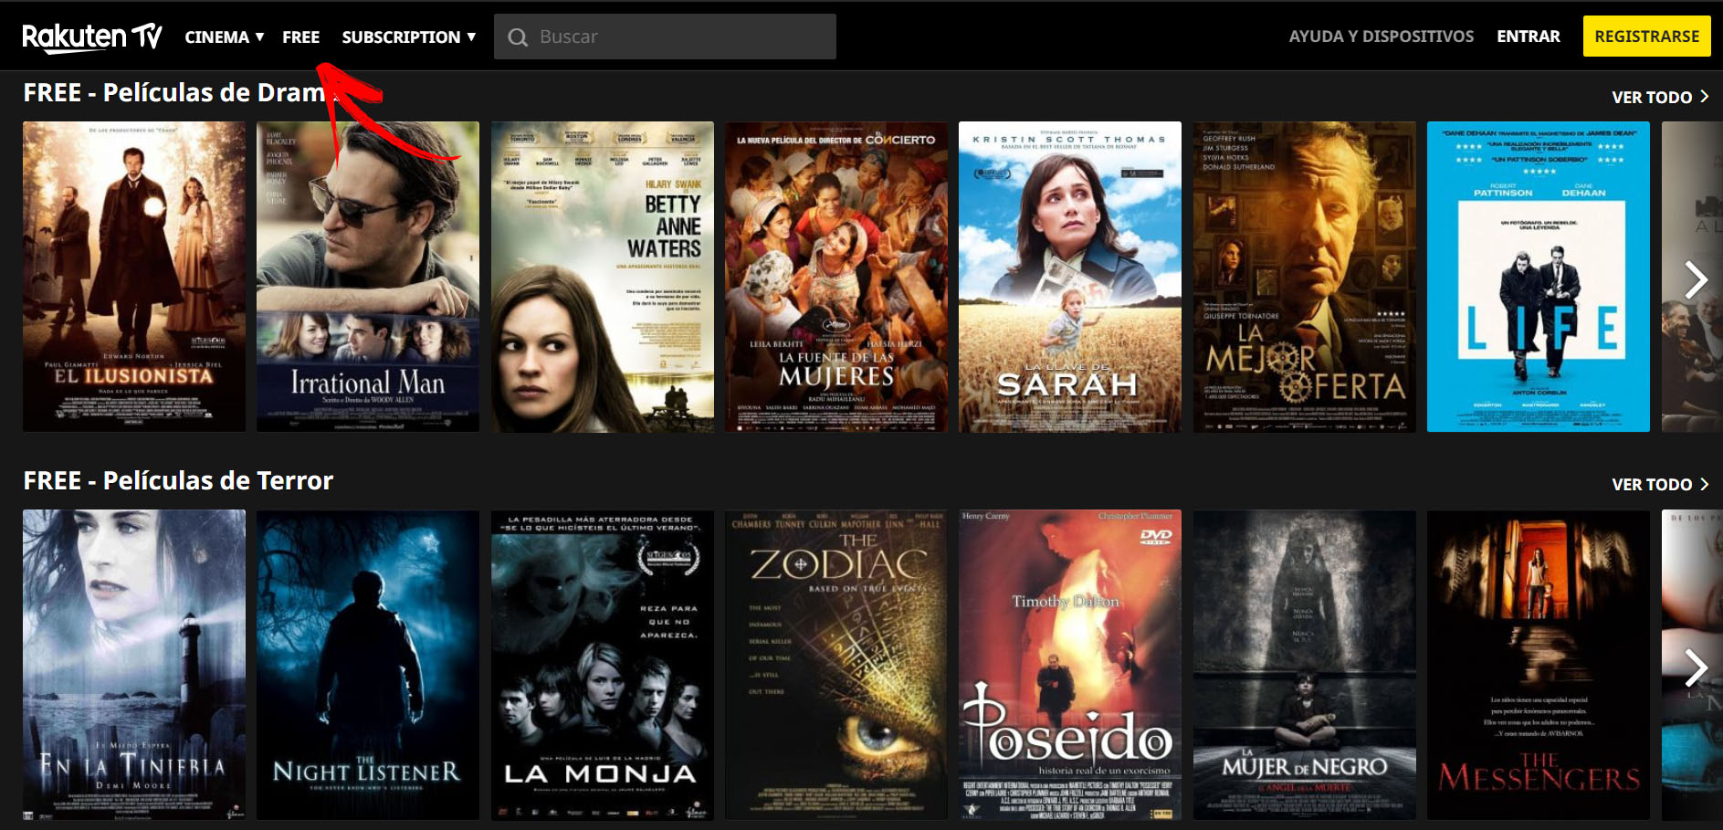This screenshot has width=1723, height=830.
Task: Expand the SUBSCRIPTION dropdown menu
Action: point(409,37)
